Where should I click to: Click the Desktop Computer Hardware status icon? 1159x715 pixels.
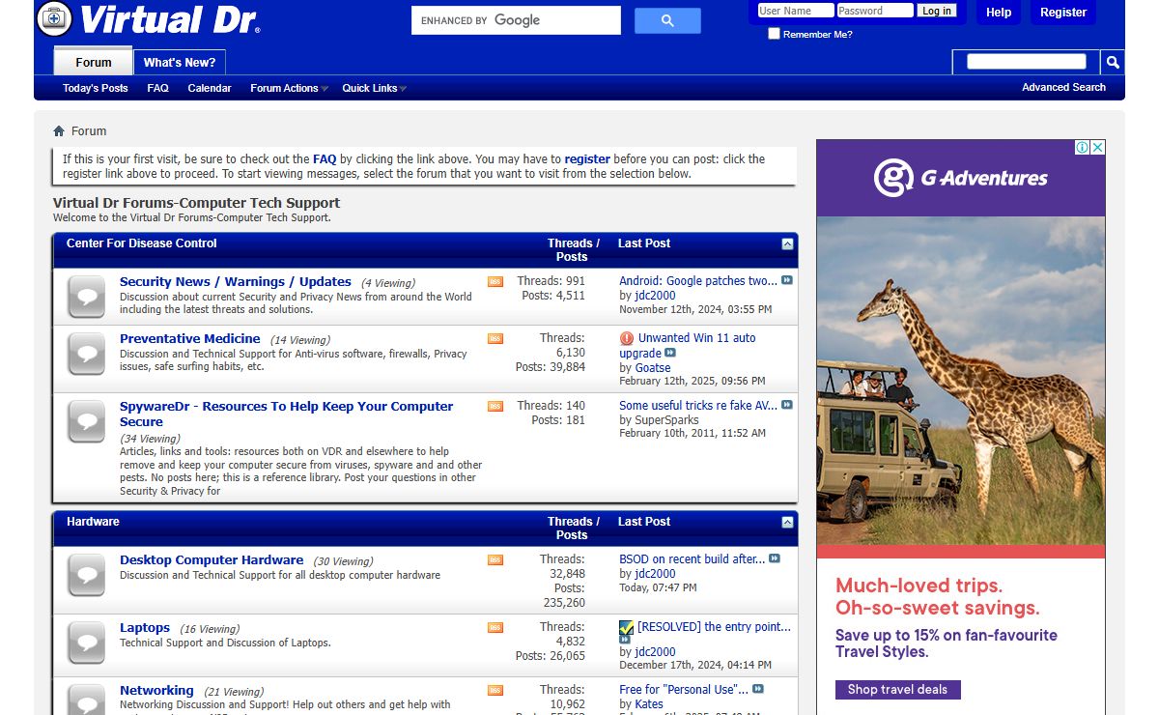[87, 575]
